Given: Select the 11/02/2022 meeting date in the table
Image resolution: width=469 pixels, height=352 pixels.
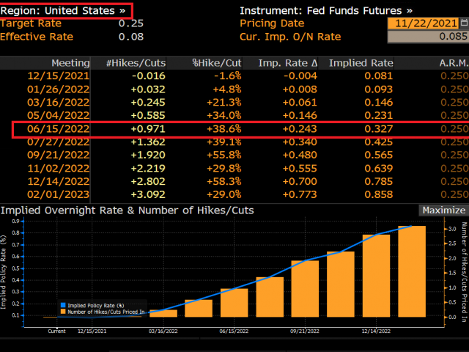Looking at the screenshot, I should (59, 169).
